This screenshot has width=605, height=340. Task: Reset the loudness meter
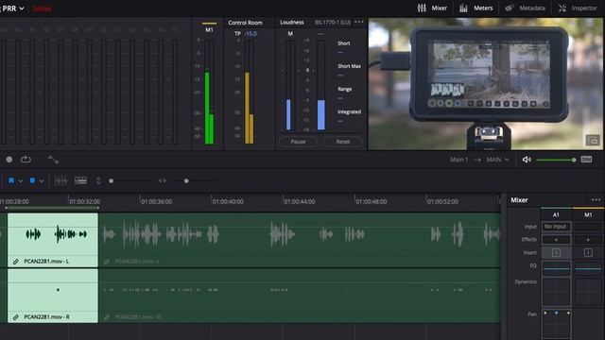pyautogui.click(x=342, y=142)
